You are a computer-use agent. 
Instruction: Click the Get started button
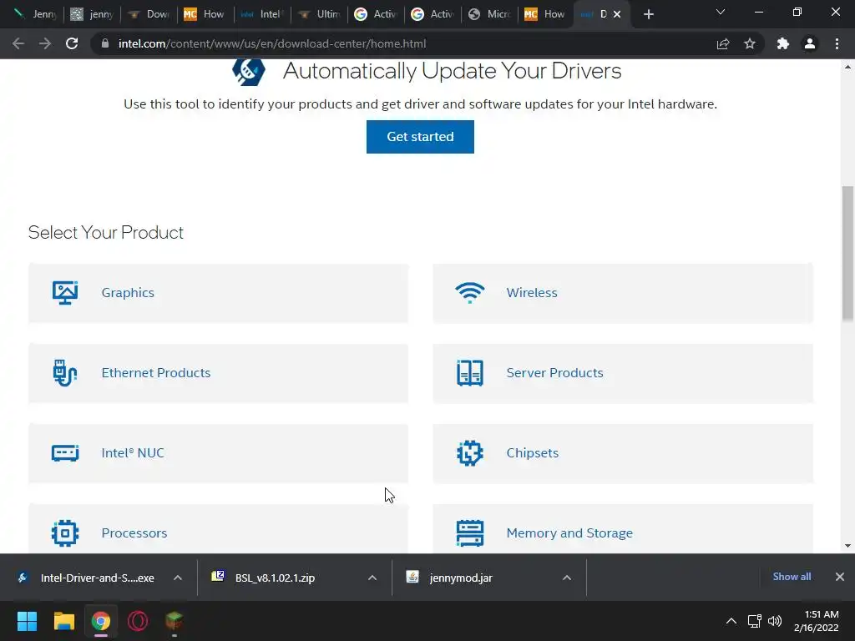point(421,137)
